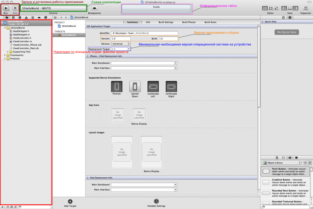
Task: Open the Search navigator icon
Action: [x=20, y=17]
